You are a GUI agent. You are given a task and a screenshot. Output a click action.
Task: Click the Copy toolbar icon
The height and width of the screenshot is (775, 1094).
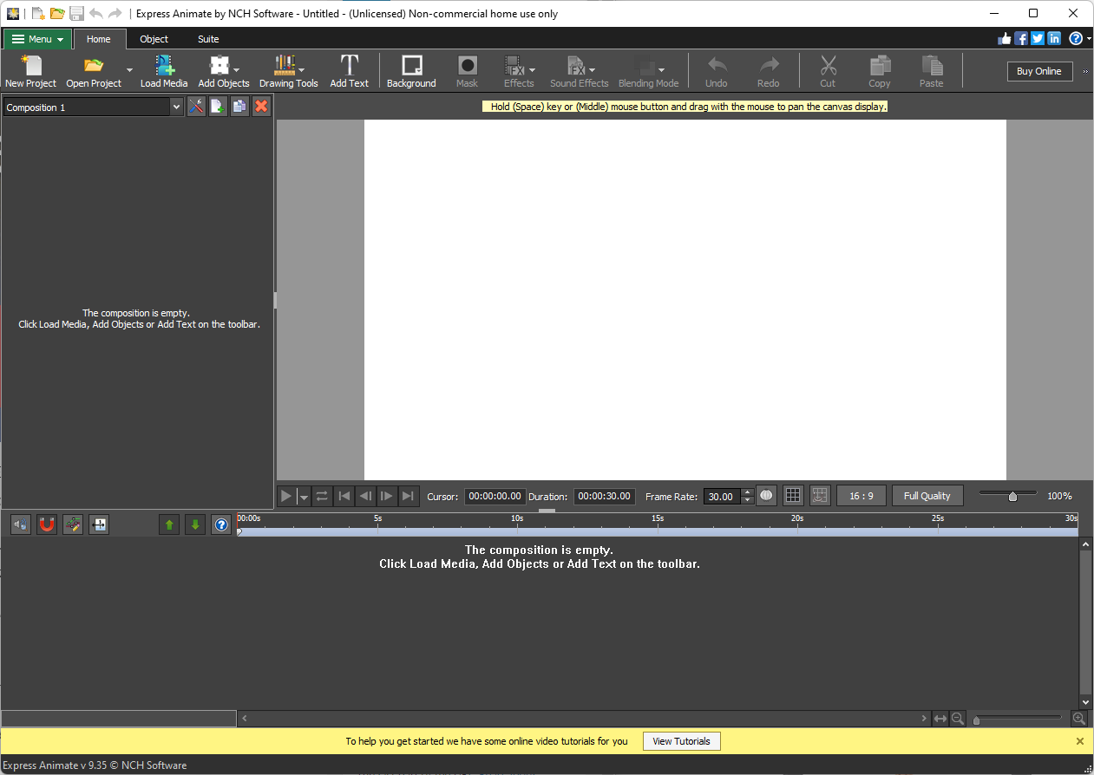pyautogui.click(x=880, y=71)
